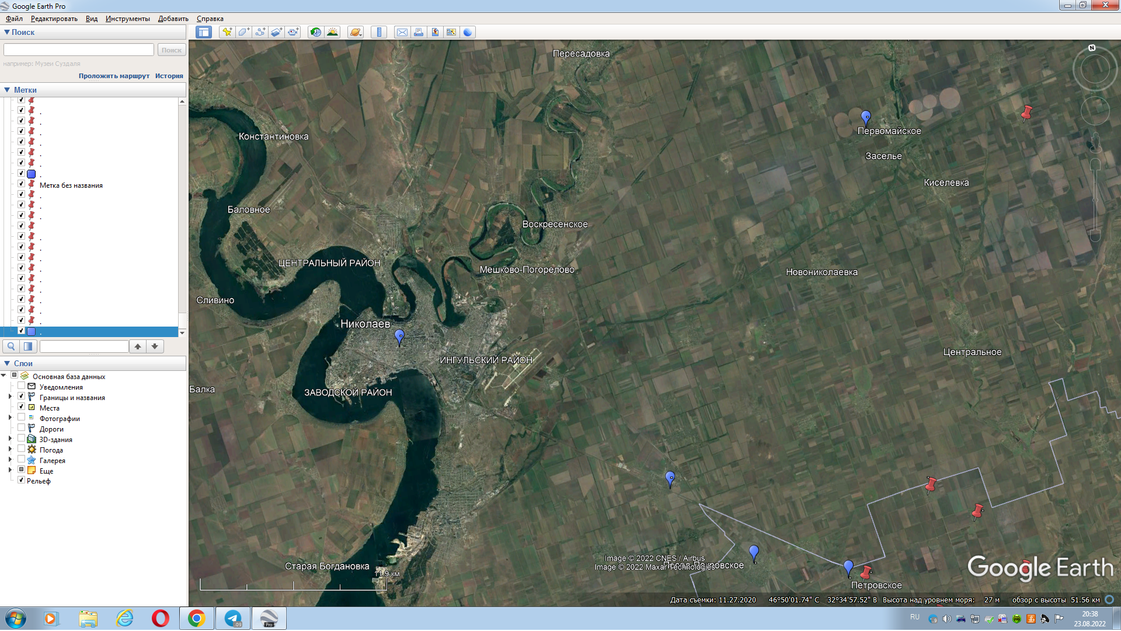Click into the search text field
The height and width of the screenshot is (631, 1121).
pyautogui.click(x=79, y=50)
